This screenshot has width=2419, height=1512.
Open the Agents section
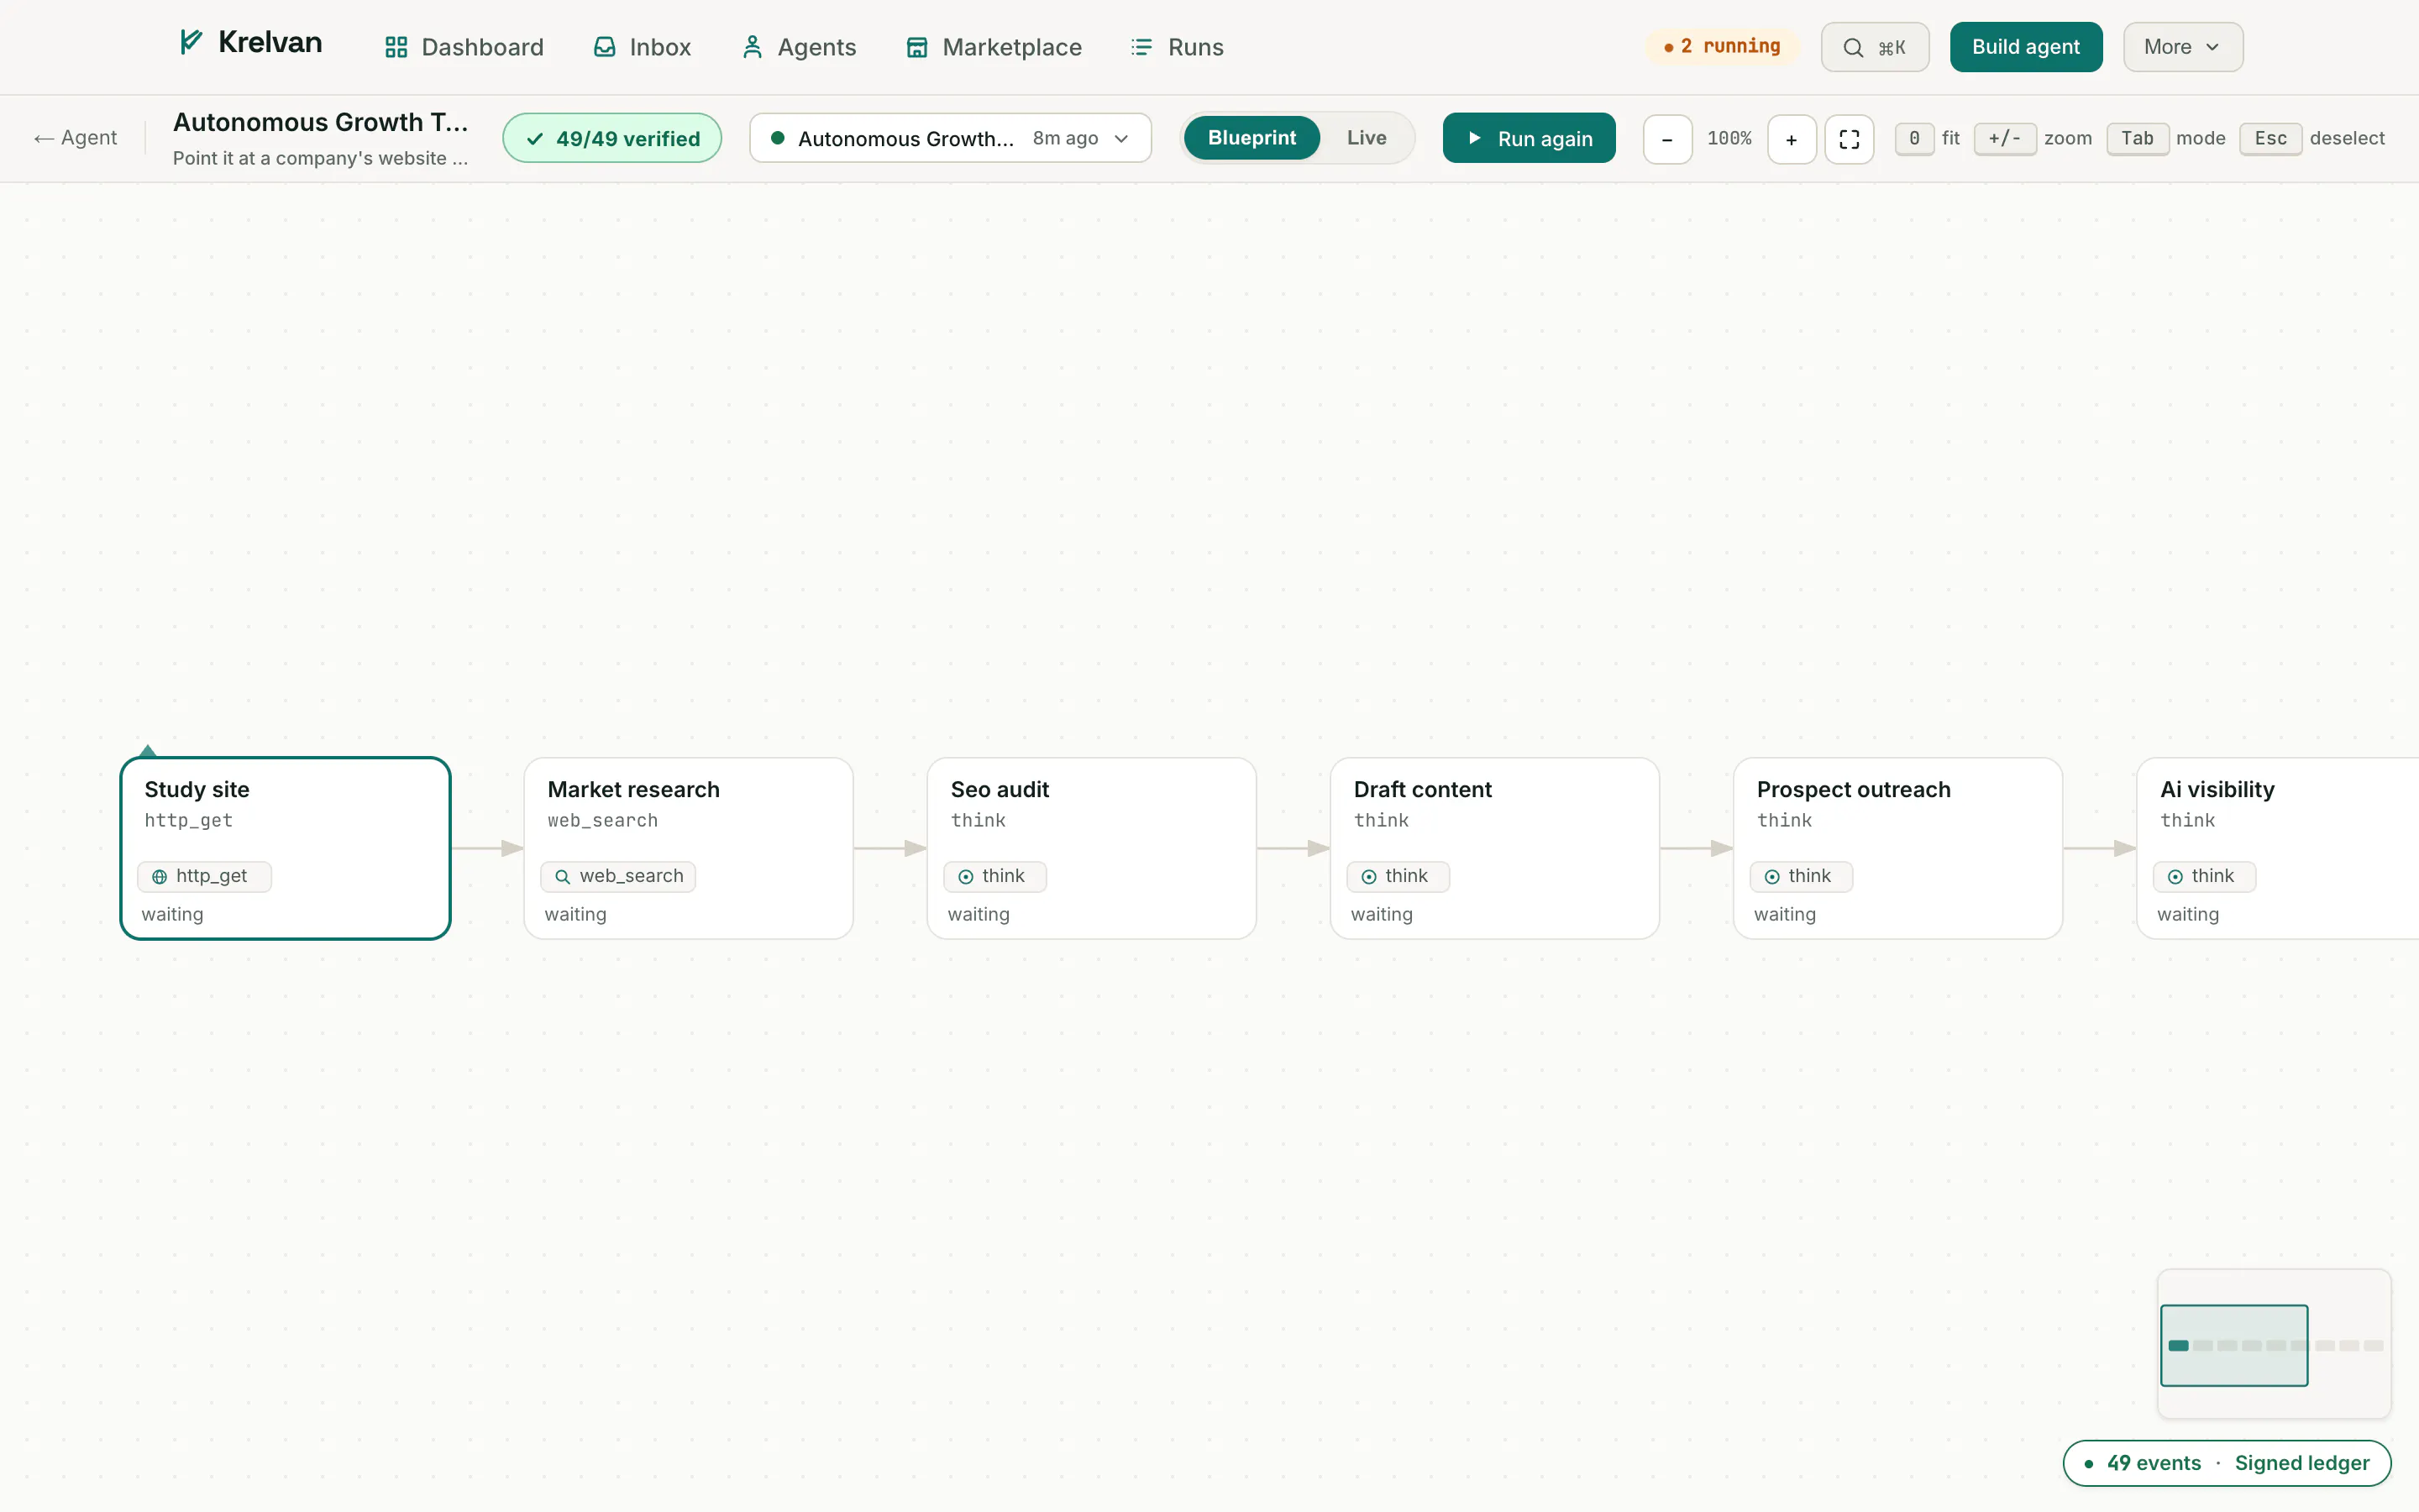(x=798, y=47)
